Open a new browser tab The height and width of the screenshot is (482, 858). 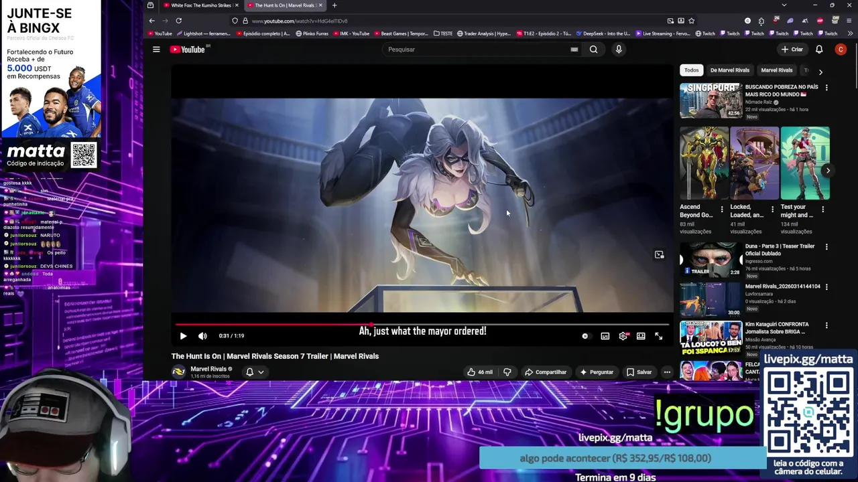334,5
